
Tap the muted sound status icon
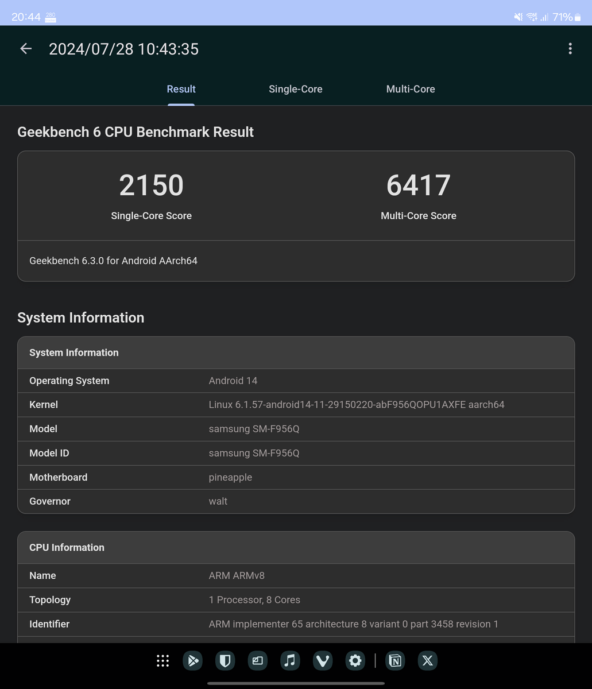pyautogui.click(x=519, y=17)
